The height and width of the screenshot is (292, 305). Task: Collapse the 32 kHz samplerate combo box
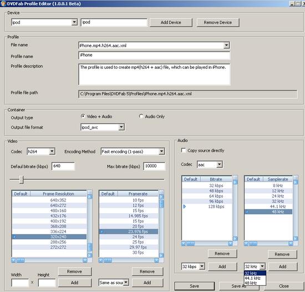(x=262, y=266)
